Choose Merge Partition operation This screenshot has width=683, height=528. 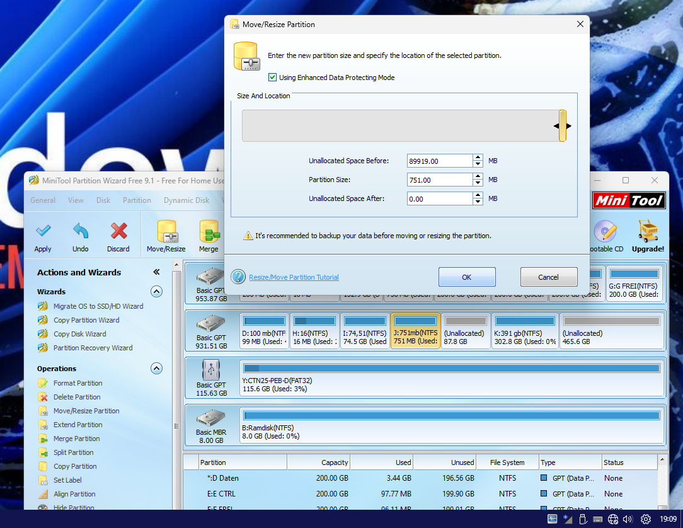pyautogui.click(x=77, y=439)
